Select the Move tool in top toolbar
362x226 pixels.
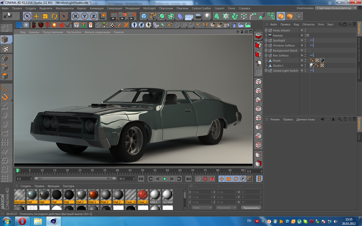click(x=36, y=16)
